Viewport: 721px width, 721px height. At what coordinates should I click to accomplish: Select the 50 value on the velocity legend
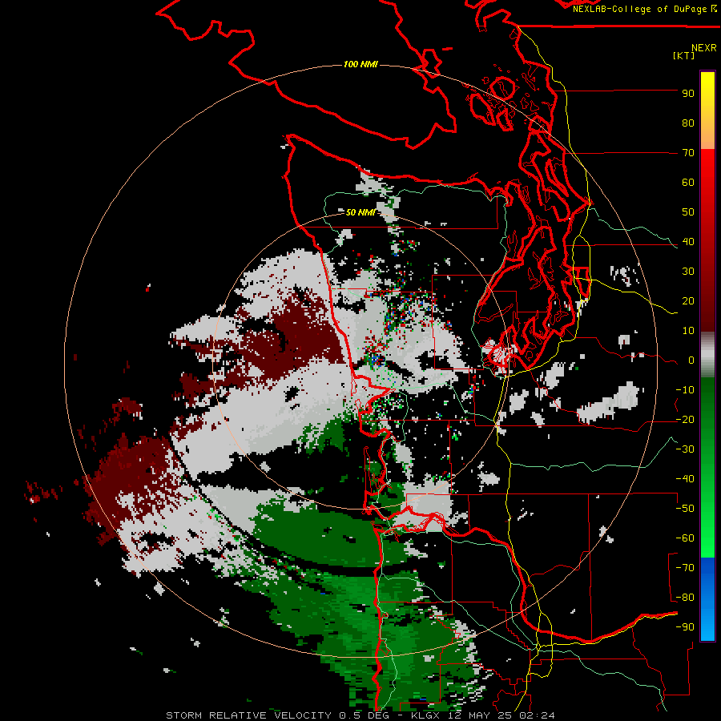pyautogui.click(x=688, y=212)
